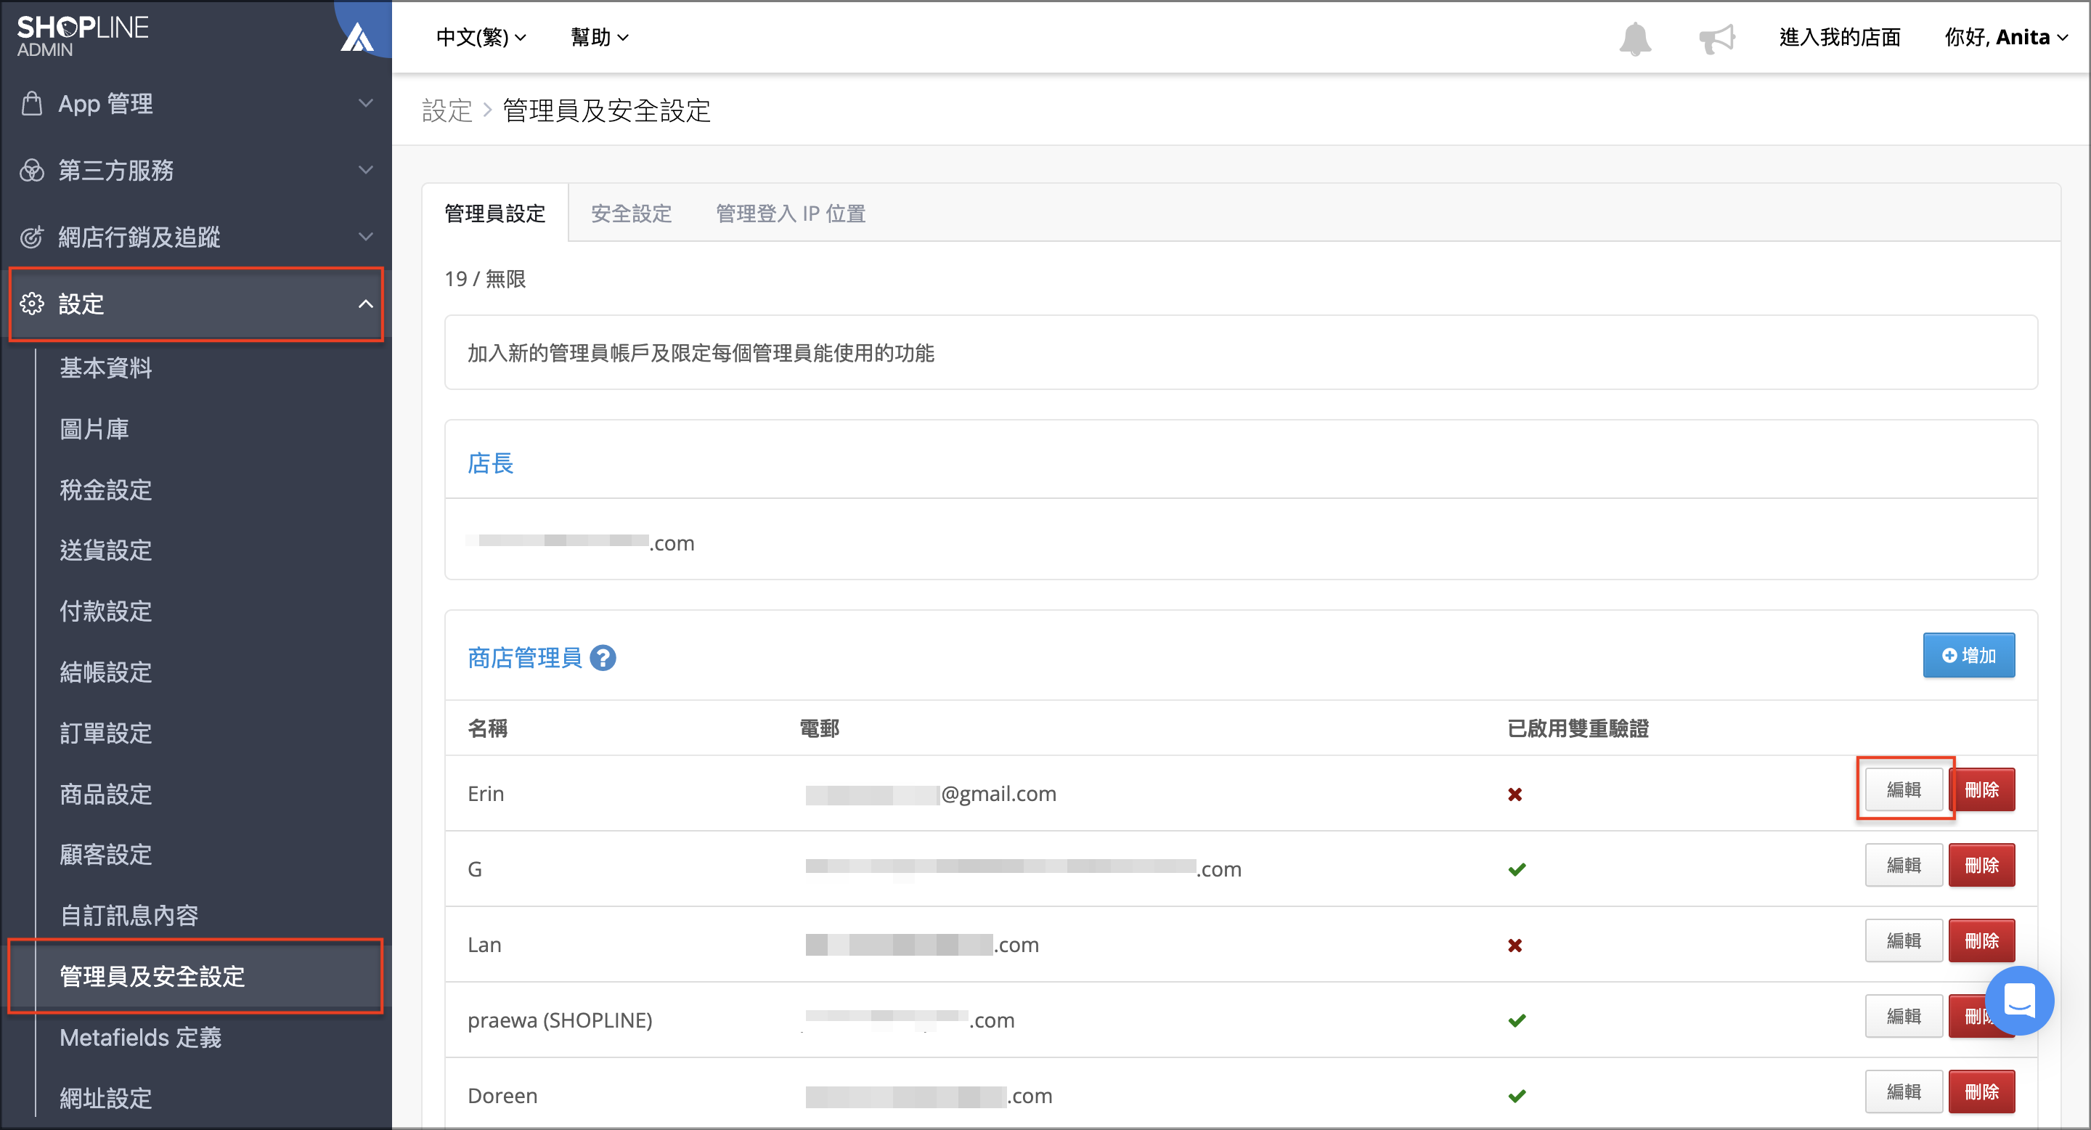This screenshot has height=1130, width=2091.
Task: Open 送貨設定 in the sidebar
Action: click(105, 550)
